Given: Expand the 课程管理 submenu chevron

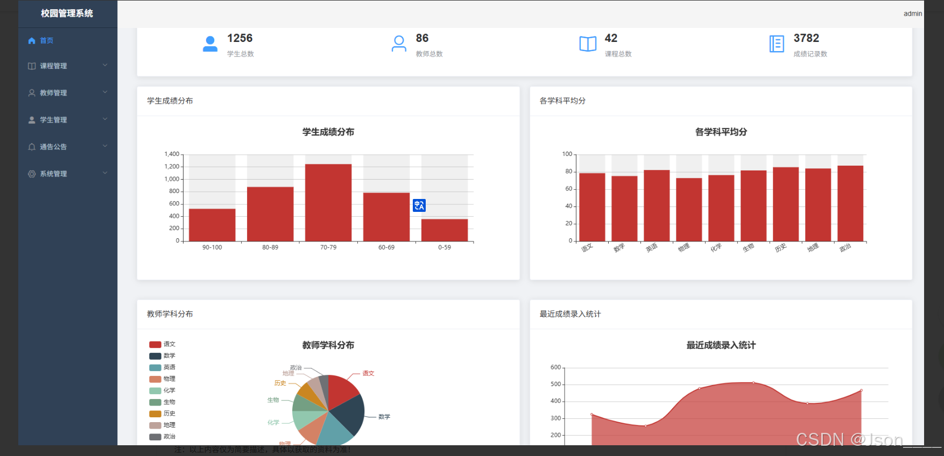Looking at the screenshot, I should 105,66.
